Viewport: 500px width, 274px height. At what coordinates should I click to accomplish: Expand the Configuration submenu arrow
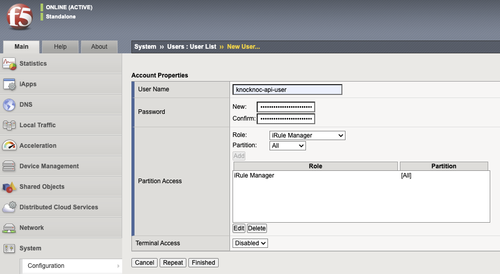(118, 266)
